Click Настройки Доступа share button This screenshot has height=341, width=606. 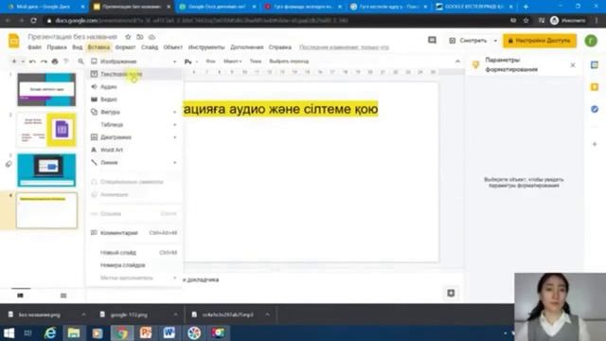point(540,41)
